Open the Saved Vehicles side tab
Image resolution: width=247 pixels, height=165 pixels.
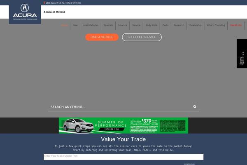click(x=242, y=54)
